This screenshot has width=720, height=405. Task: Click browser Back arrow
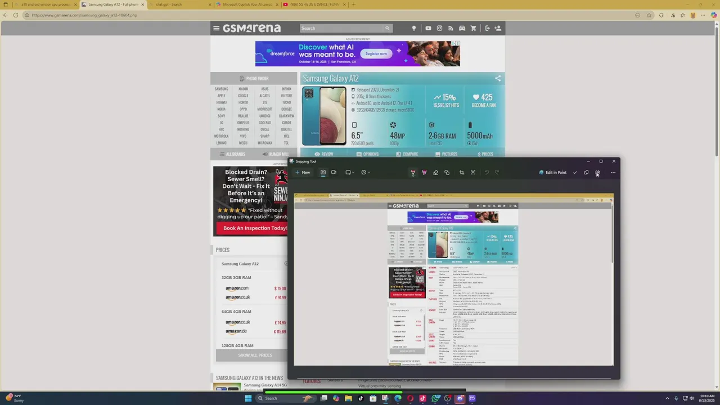[x=5, y=15]
